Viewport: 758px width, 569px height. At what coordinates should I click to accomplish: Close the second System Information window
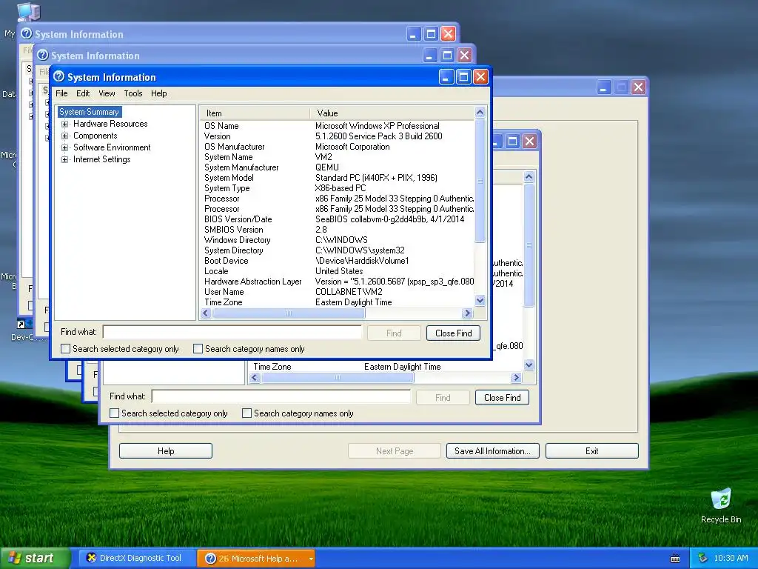[x=464, y=55]
